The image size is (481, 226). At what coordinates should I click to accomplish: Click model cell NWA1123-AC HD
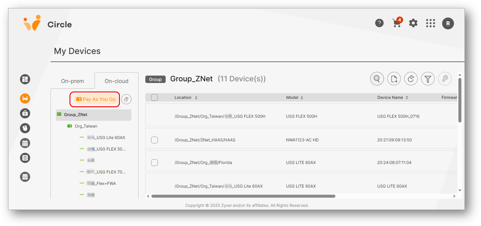click(302, 140)
